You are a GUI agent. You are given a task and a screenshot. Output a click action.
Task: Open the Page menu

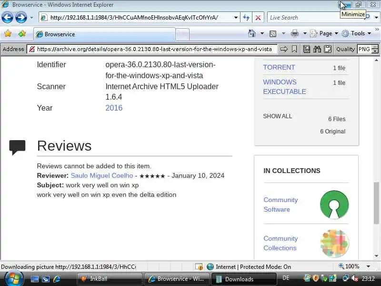pyautogui.click(x=324, y=33)
